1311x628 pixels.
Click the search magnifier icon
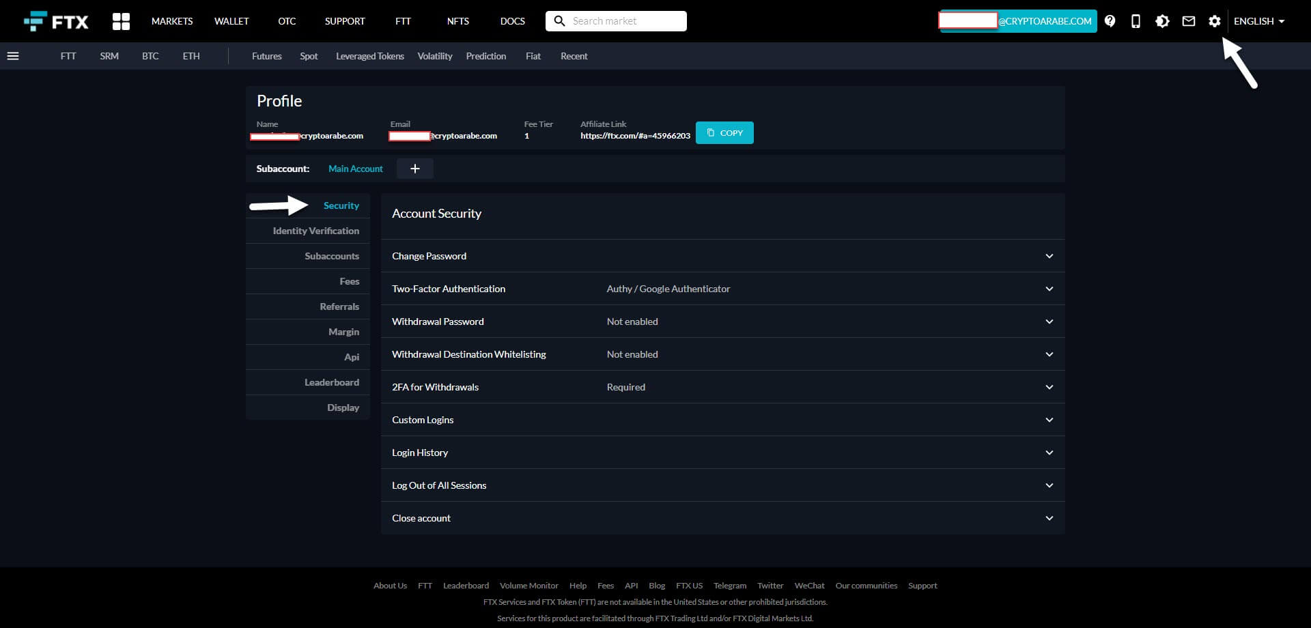coord(559,21)
